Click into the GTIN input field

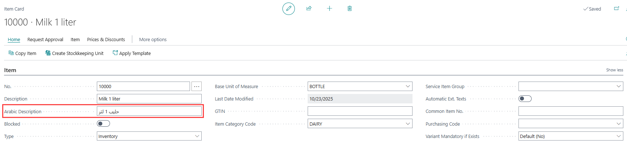360,111
